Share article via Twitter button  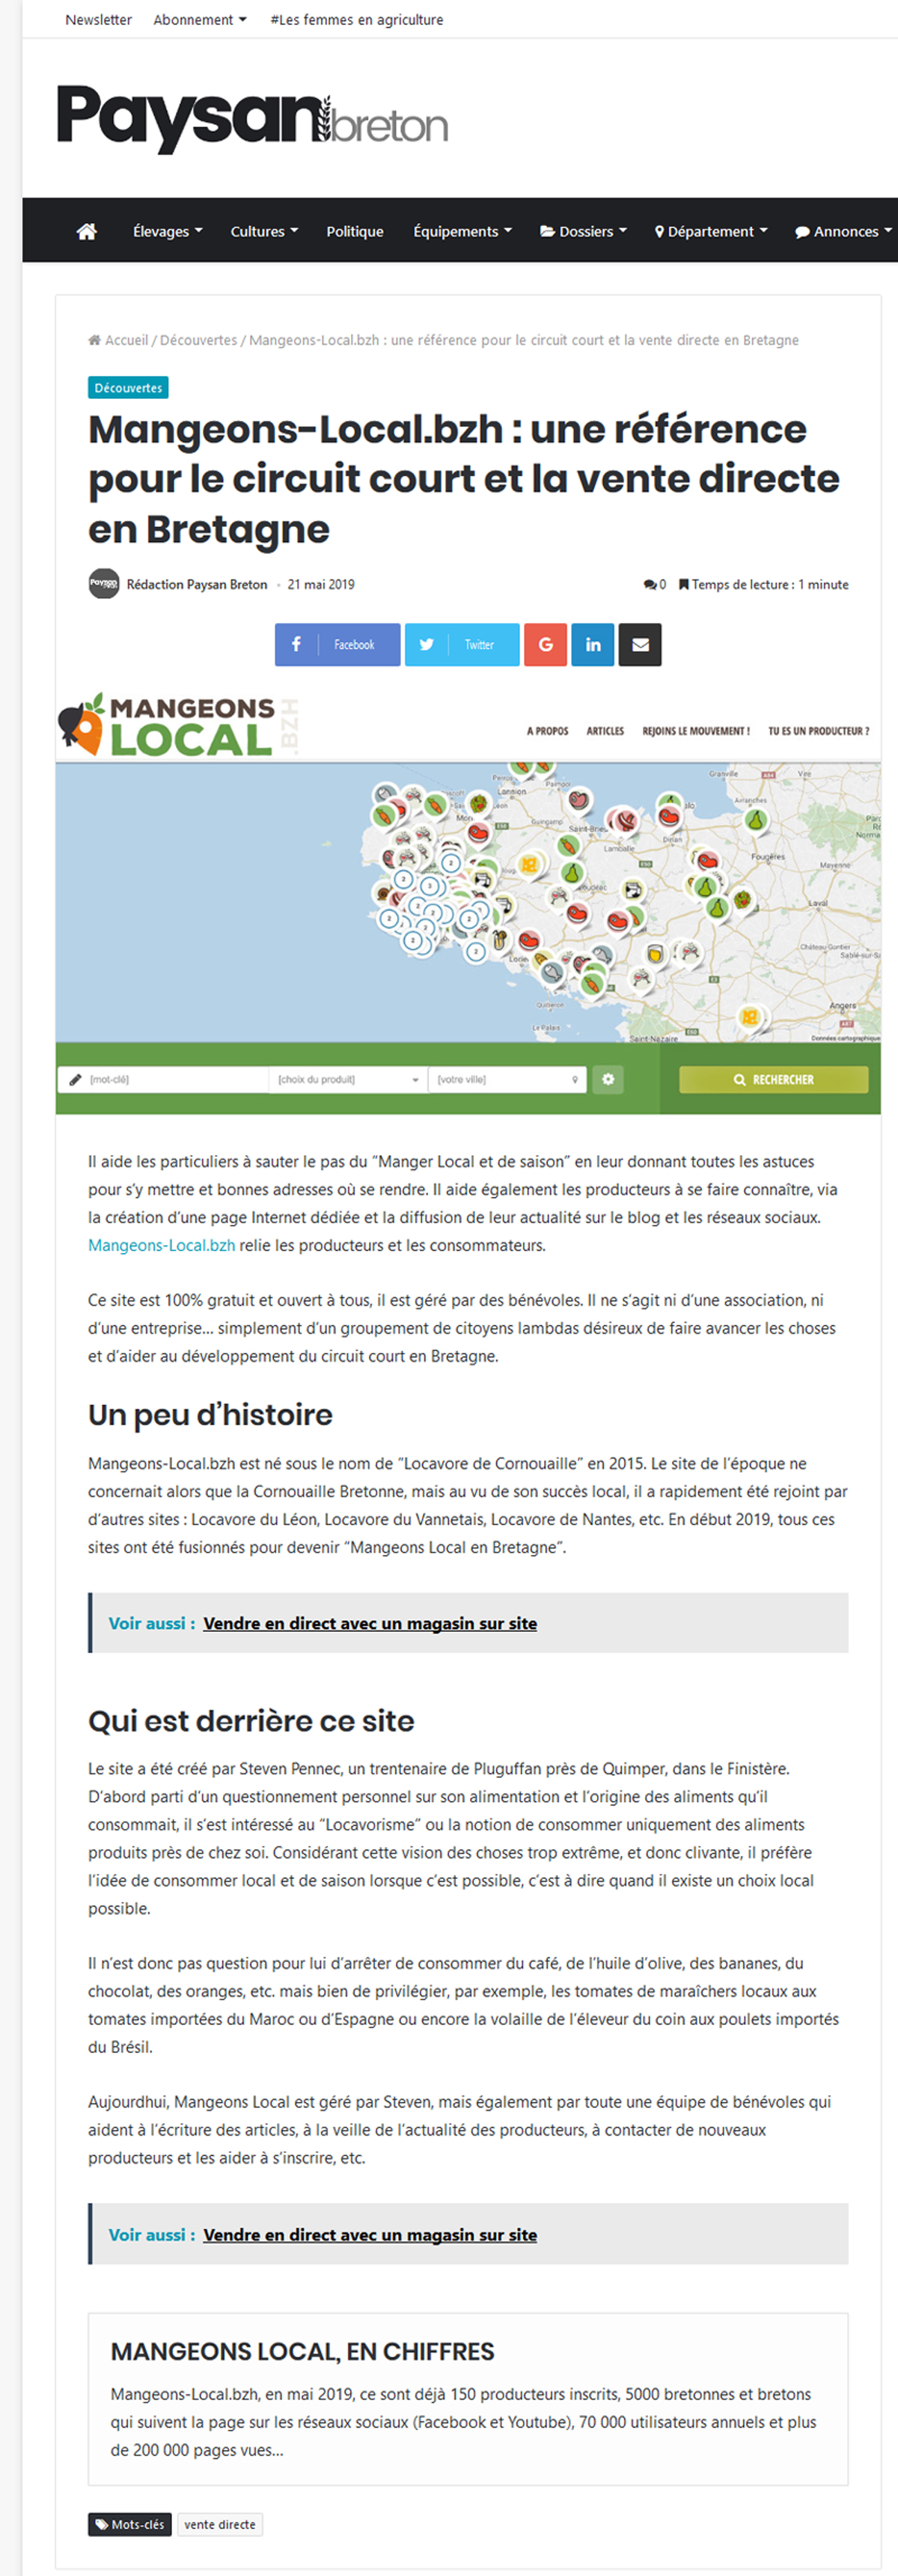coord(461,645)
